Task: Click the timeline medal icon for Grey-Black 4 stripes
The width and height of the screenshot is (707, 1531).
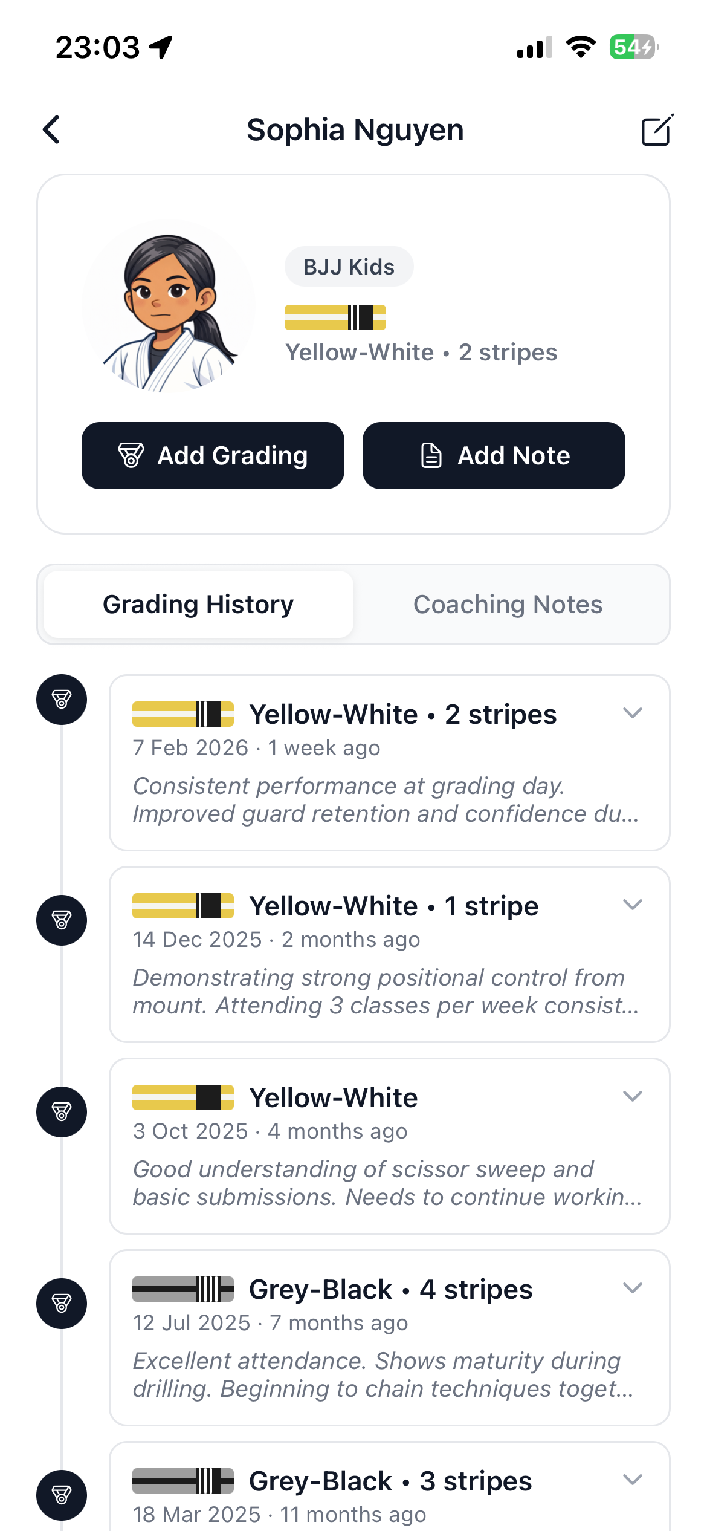Action: tap(61, 1304)
